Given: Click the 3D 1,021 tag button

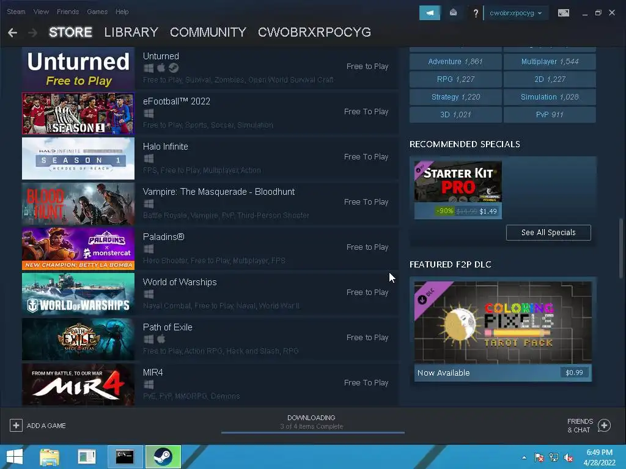Looking at the screenshot, I should 455,114.
